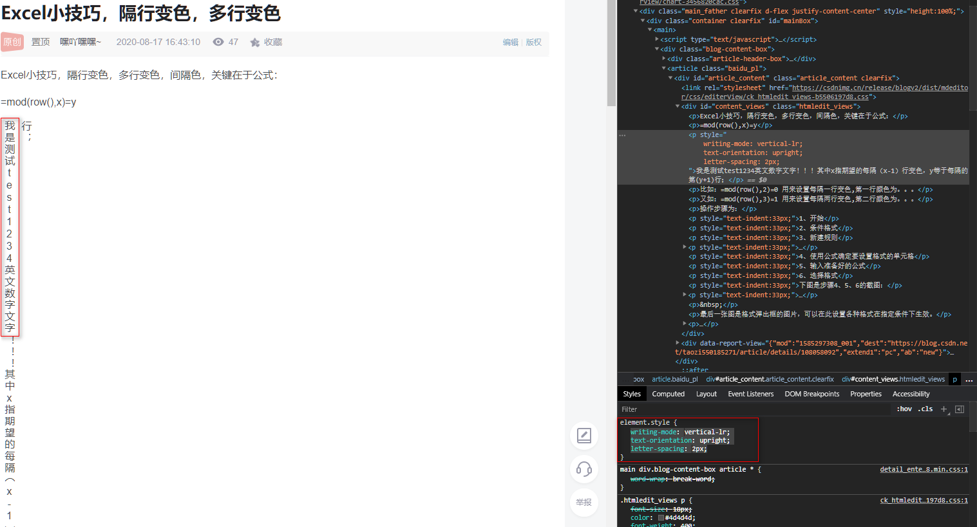Open the customer service headset icon

pyautogui.click(x=584, y=469)
